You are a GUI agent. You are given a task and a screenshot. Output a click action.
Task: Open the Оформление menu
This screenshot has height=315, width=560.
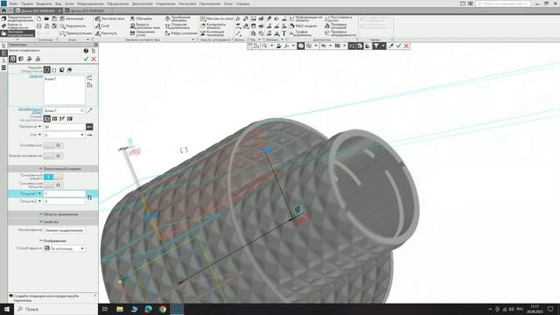click(x=117, y=3)
